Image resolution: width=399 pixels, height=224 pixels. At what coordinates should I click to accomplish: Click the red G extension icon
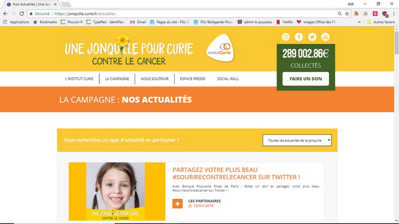click(375, 14)
